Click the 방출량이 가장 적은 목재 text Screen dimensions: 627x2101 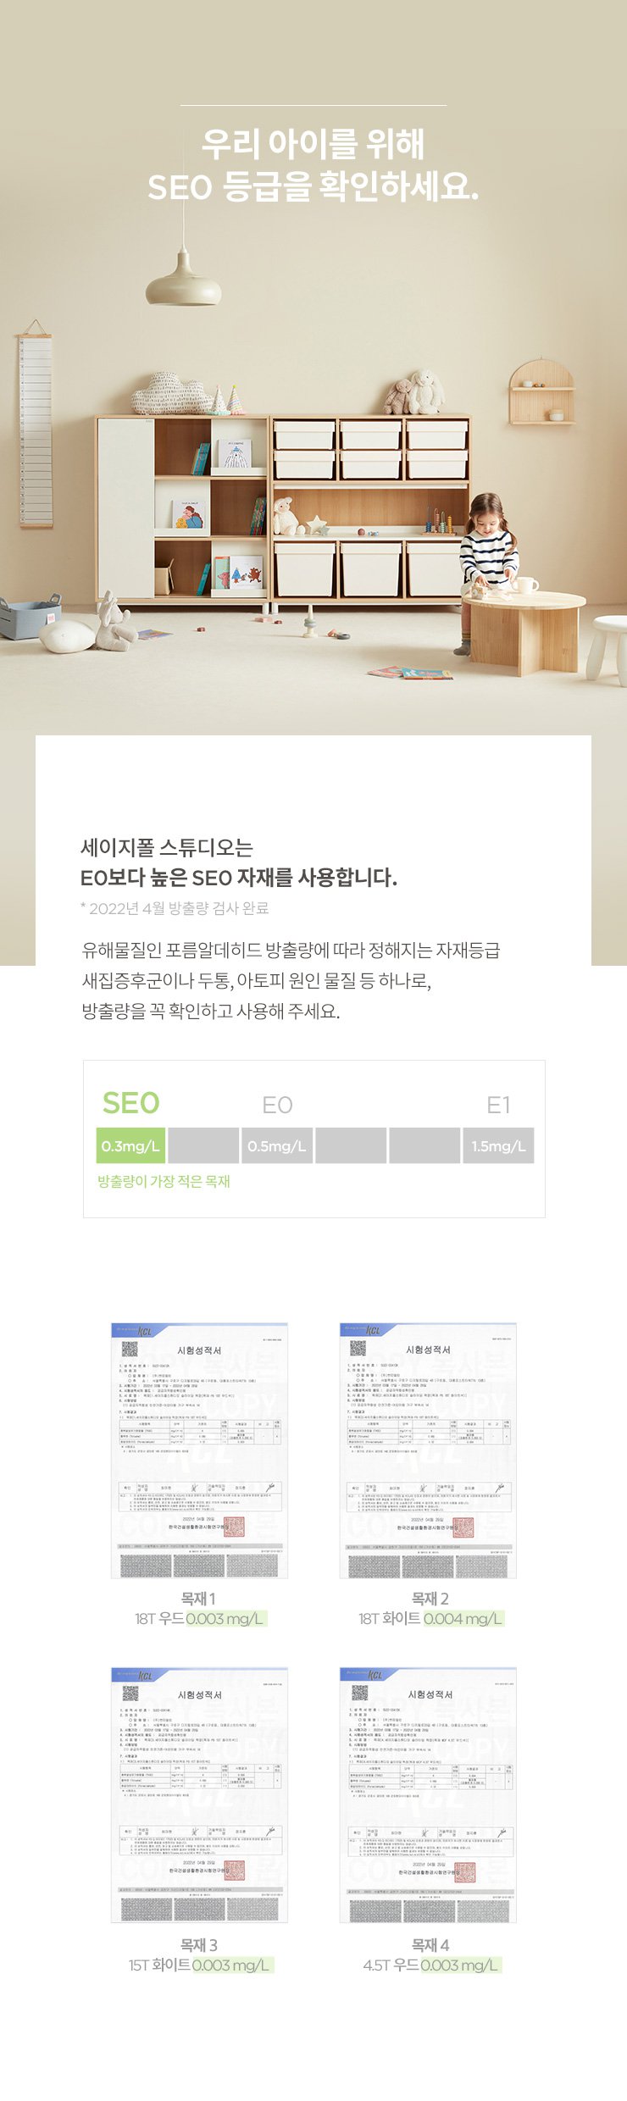(x=164, y=1181)
